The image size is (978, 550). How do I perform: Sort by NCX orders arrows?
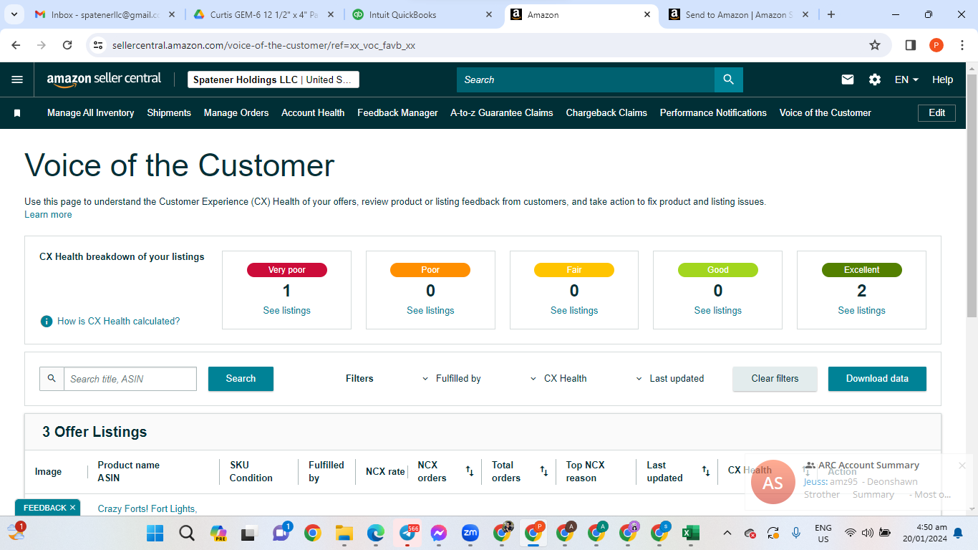point(470,471)
